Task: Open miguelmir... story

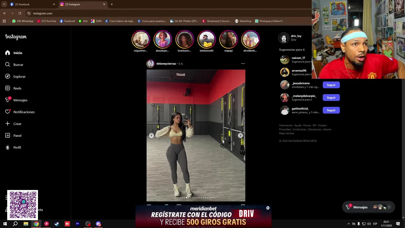Action: [x=140, y=41]
